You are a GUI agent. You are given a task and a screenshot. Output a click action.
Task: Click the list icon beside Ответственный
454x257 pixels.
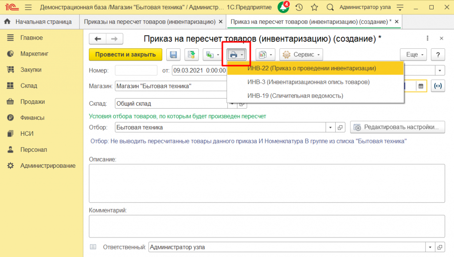(x=93, y=247)
